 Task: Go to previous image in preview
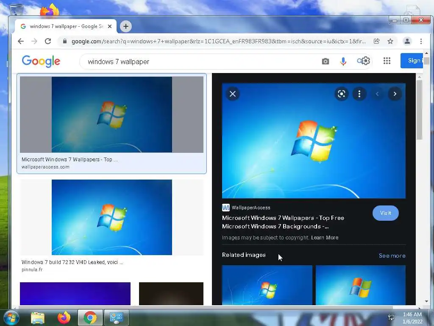377,94
